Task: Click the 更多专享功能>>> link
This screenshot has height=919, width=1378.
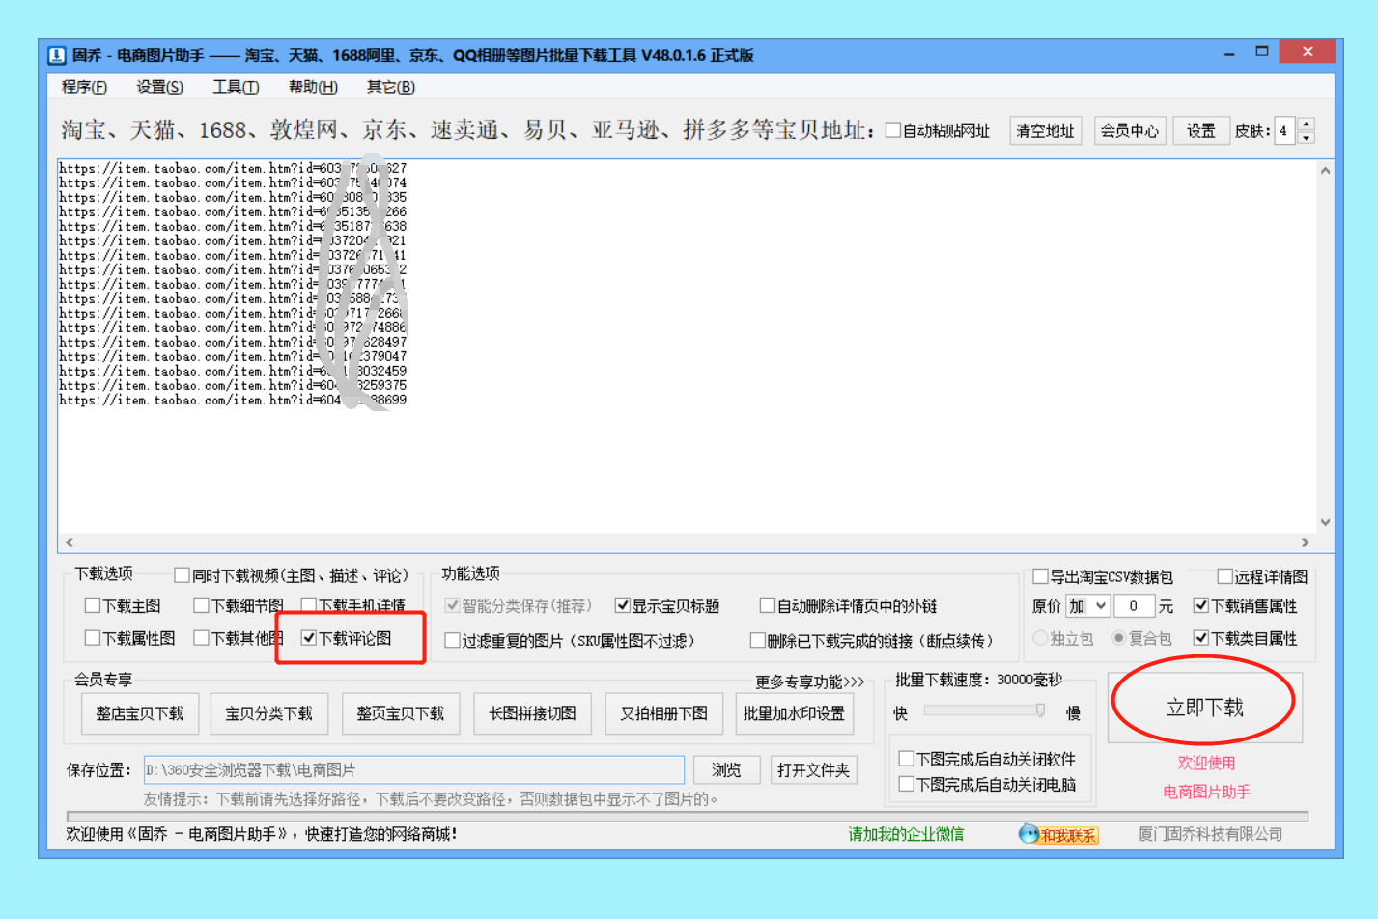Action: click(x=808, y=681)
